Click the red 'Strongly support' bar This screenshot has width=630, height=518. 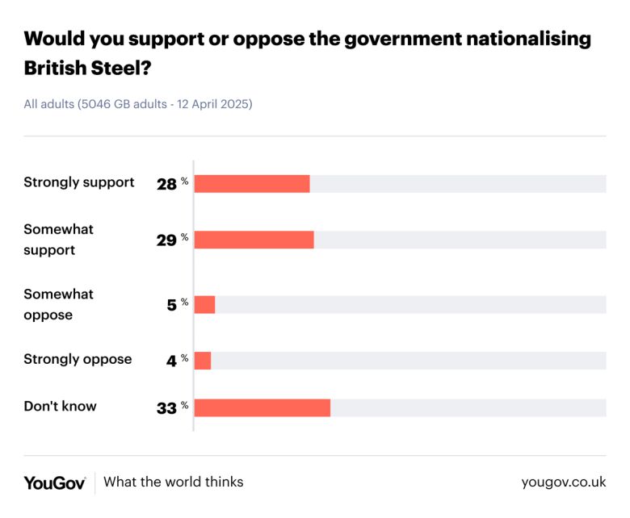252,183
